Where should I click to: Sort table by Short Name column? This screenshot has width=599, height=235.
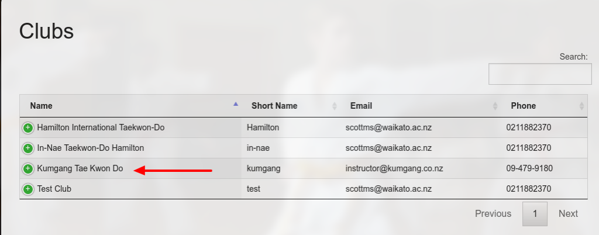click(x=274, y=106)
